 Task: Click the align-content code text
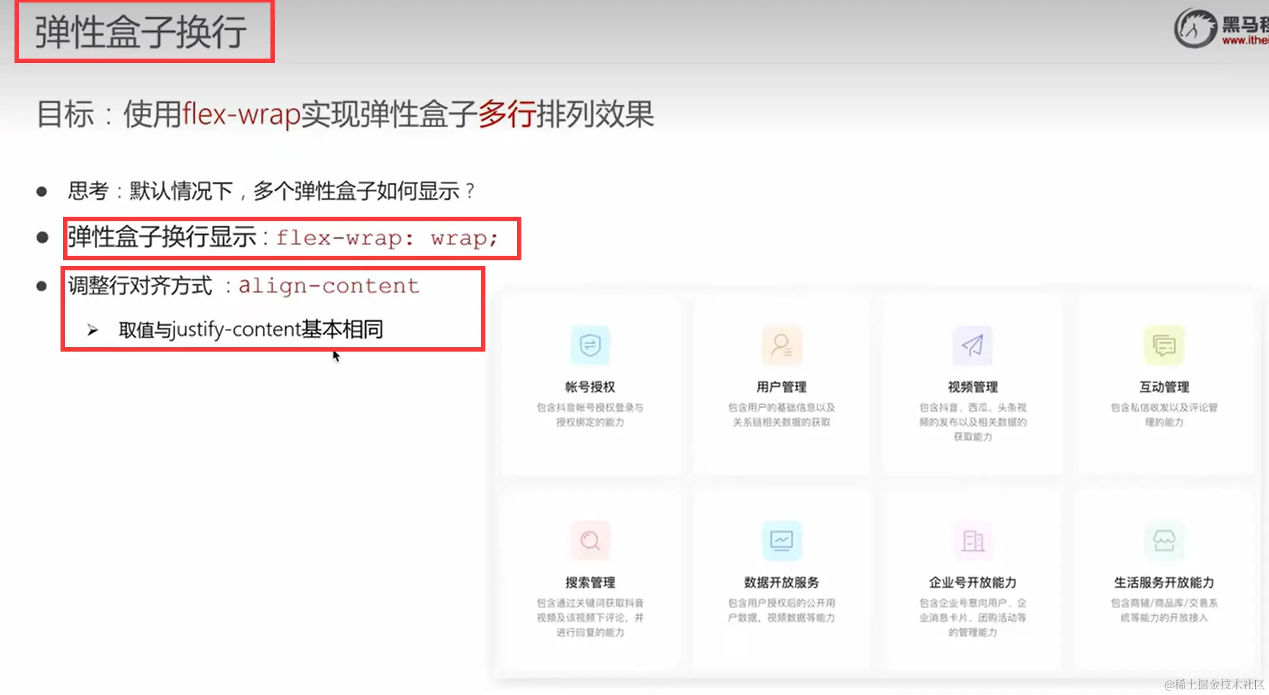point(328,286)
